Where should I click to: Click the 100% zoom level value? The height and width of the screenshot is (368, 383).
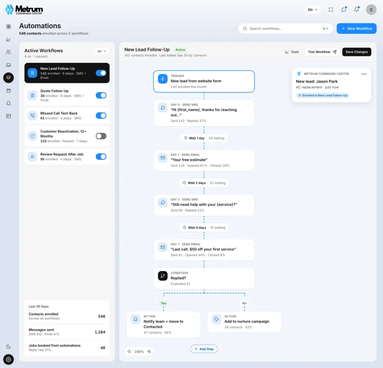(x=139, y=352)
